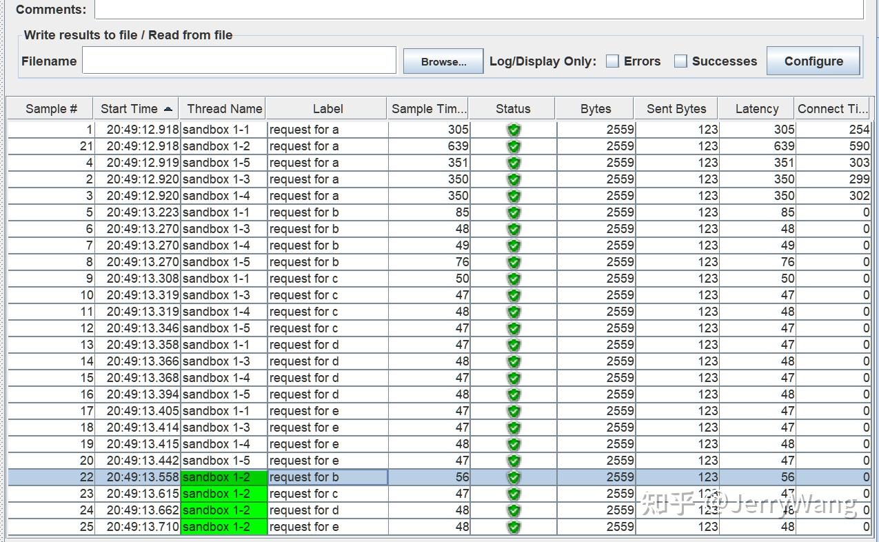Click the Sample # column header
This screenshot has height=542, width=879.
pyautogui.click(x=51, y=108)
